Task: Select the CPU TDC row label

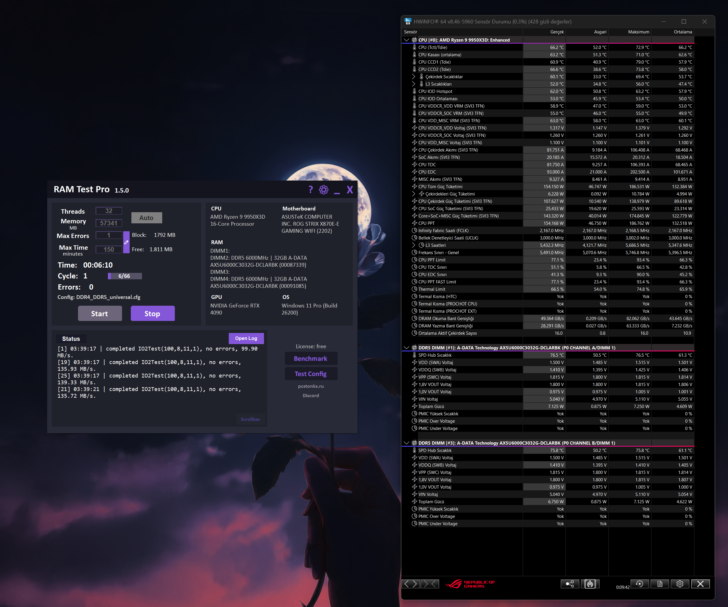Action: tap(427, 164)
